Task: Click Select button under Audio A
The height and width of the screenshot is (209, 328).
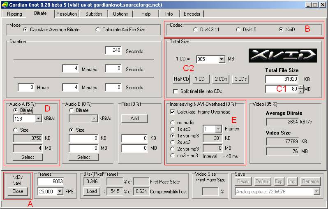Action: (28, 157)
